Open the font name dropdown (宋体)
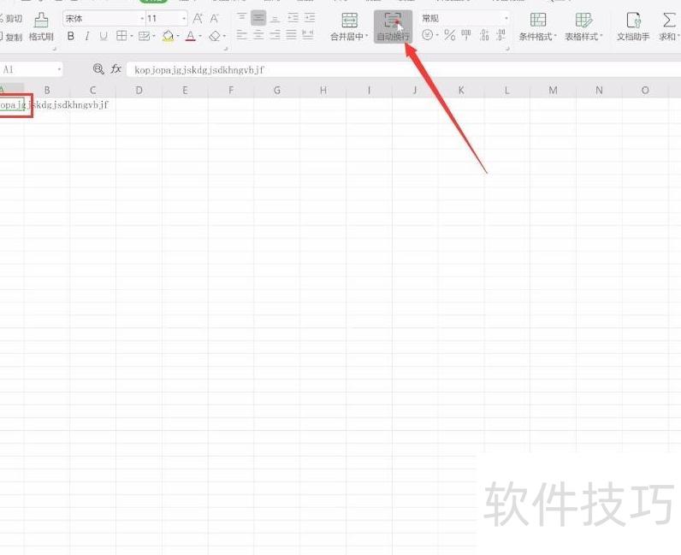 [x=142, y=19]
